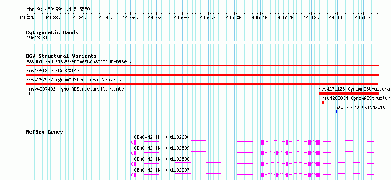Screen dimensions: 391x180
Task: Open the nsv4271128 variant label
Action: (355, 89)
